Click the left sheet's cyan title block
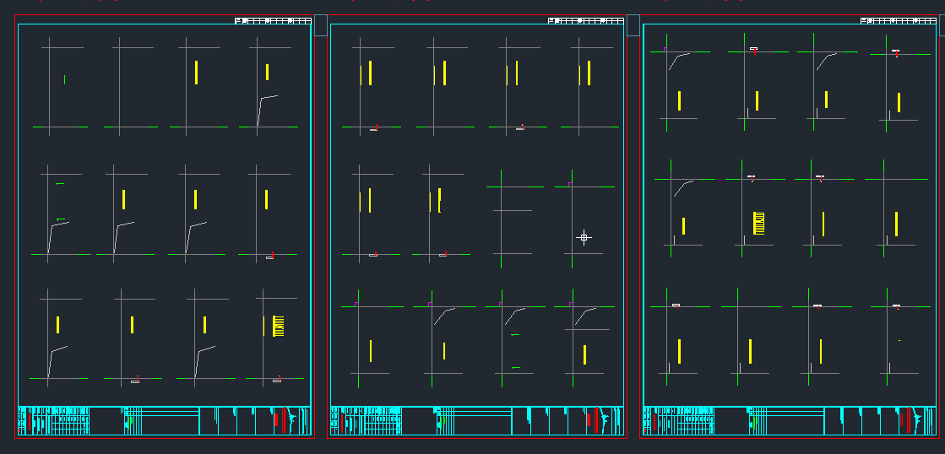Viewport: 945px width, 454px height. [164, 421]
